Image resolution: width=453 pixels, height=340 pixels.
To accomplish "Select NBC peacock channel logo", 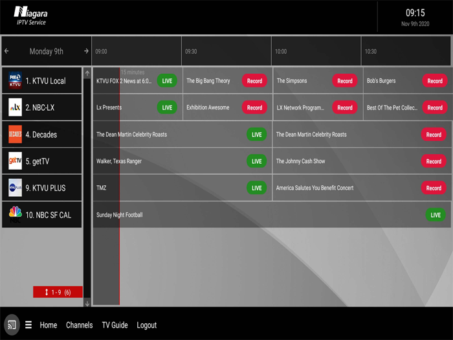I will click(x=16, y=214).
